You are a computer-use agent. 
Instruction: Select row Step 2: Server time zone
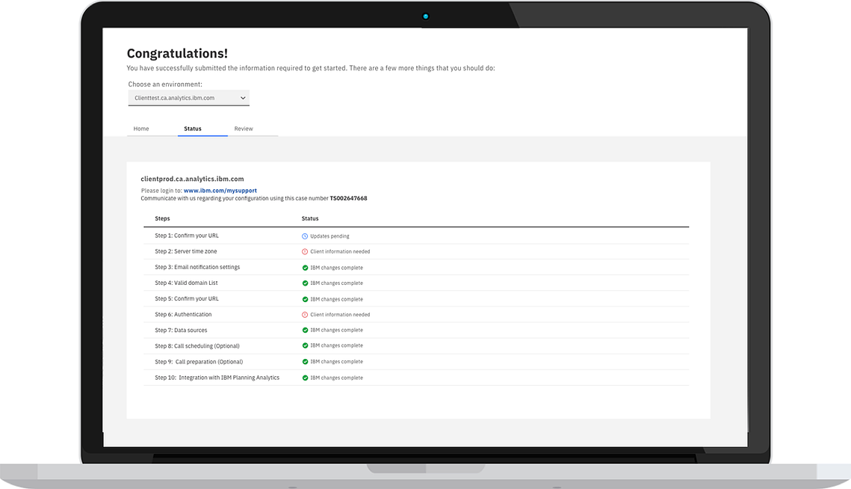416,251
